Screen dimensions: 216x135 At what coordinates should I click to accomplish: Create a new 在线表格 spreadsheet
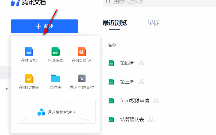tap(55, 55)
